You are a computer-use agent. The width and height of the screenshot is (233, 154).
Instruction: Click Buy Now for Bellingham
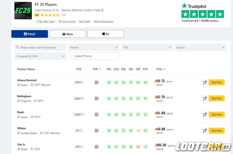click(x=217, y=98)
